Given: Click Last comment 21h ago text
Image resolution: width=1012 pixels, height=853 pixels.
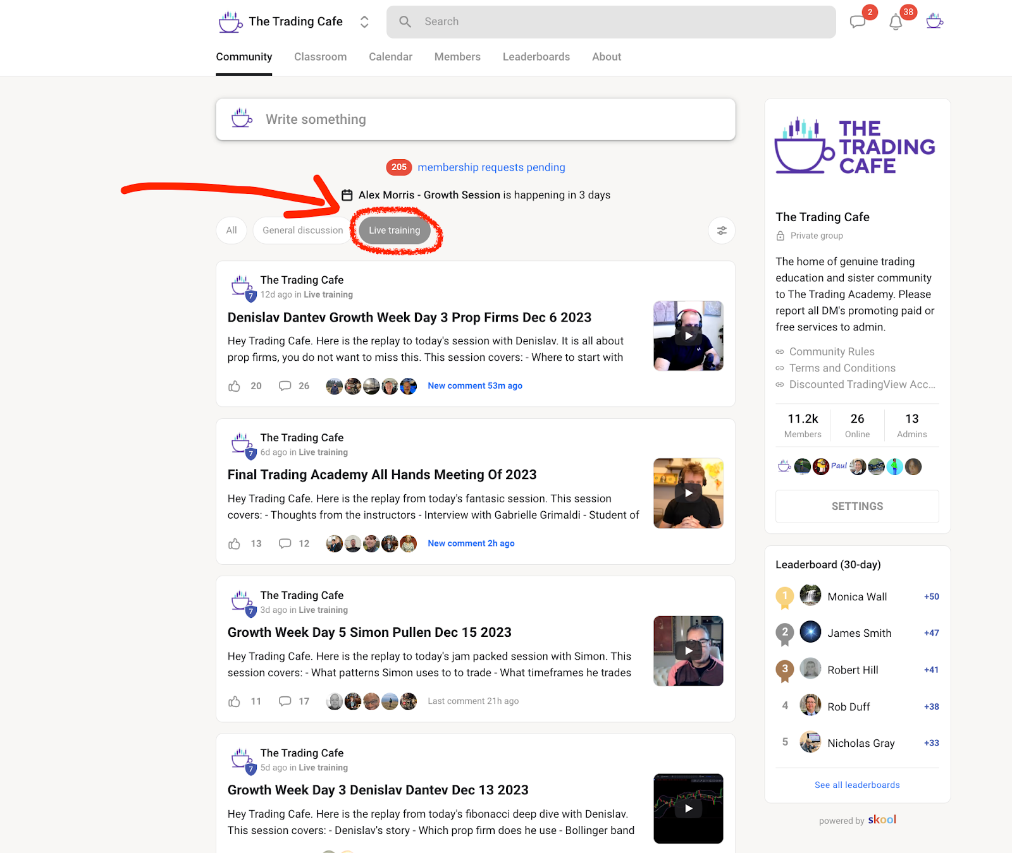Looking at the screenshot, I should coord(473,701).
